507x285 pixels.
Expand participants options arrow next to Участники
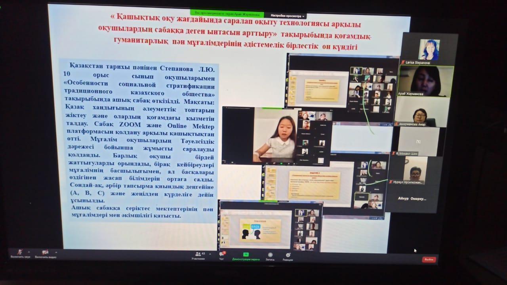click(210, 254)
